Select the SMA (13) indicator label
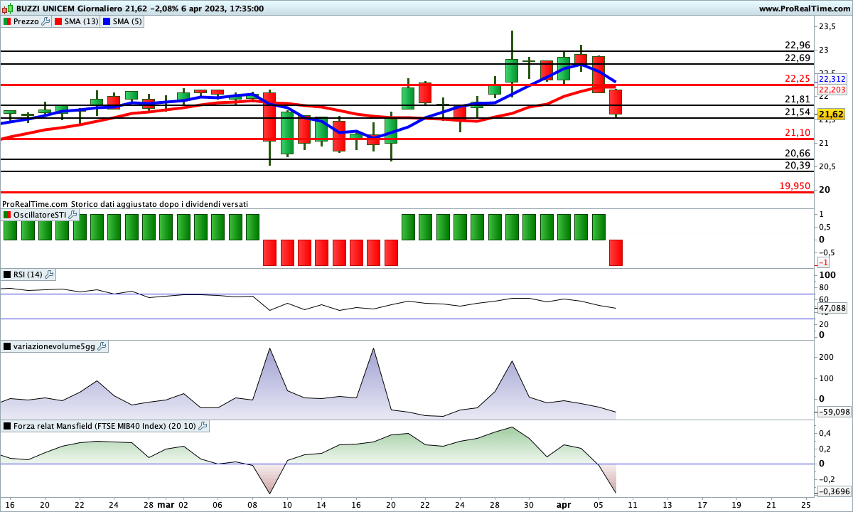The height and width of the screenshot is (512, 853). 81,21
